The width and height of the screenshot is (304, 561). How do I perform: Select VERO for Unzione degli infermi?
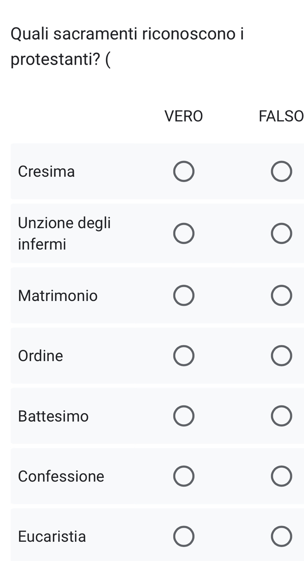pos(184,233)
